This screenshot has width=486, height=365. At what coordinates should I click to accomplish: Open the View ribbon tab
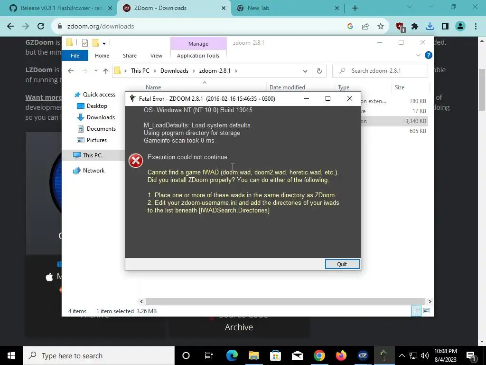(x=156, y=56)
